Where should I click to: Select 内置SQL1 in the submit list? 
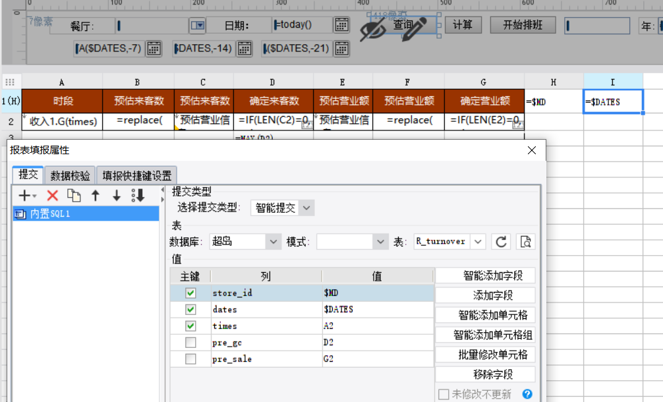click(x=50, y=214)
